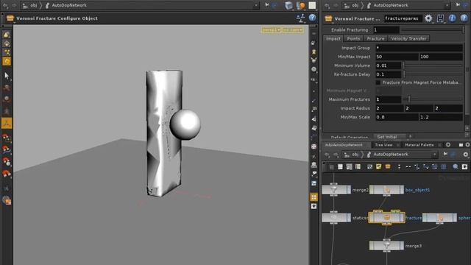The width and height of the screenshot is (471, 265).
Task: Click the yellow handle tool icon in the left toolbar
Action: pos(7,61)
